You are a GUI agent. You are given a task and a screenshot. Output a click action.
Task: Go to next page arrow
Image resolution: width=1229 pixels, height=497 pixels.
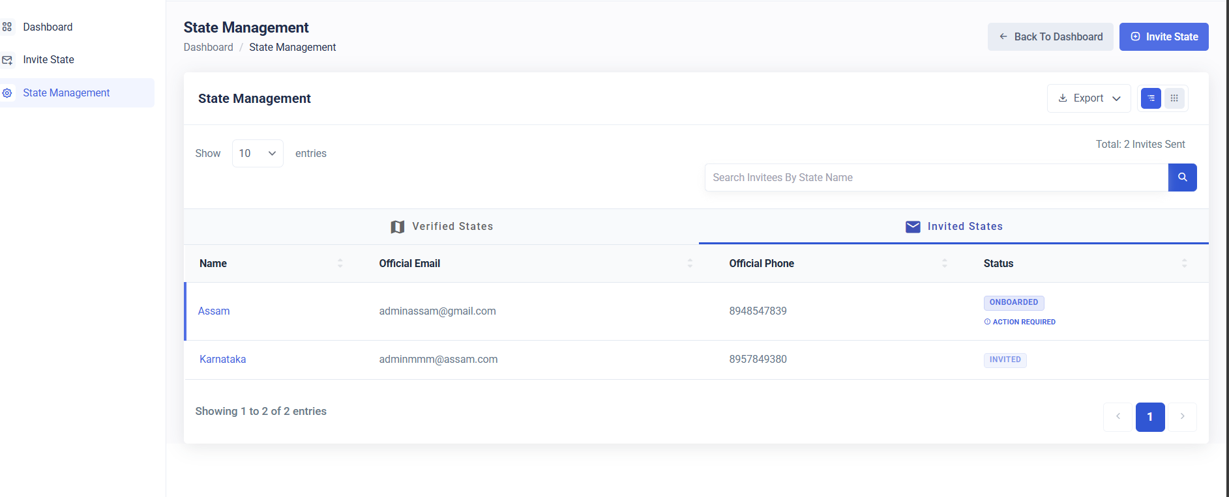pyautogui.click(x=1182, y=417)
